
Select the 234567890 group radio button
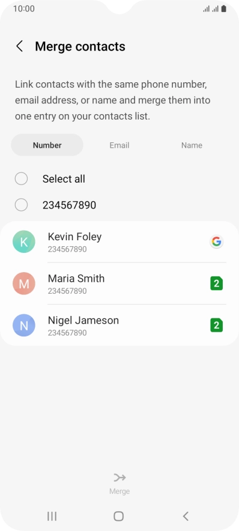point(22,205)
